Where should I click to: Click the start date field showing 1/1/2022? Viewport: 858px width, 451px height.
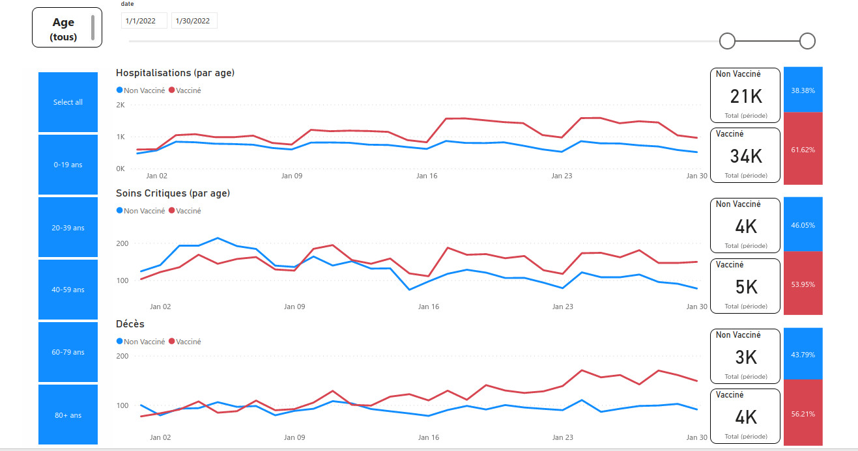[144, 21]
